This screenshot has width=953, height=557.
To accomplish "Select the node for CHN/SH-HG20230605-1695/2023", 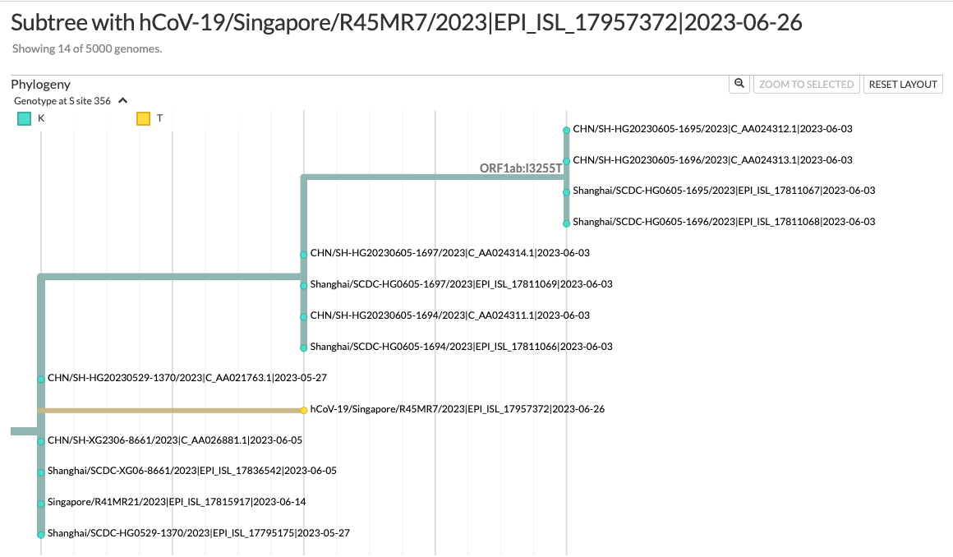I will (x=566, y=129).
